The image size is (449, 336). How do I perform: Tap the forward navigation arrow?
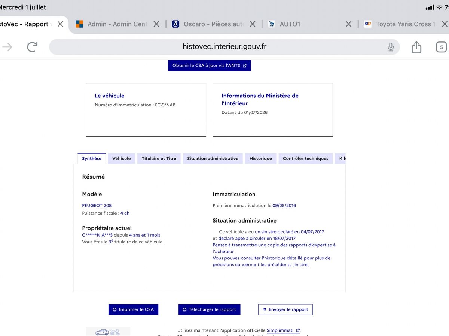7,47
